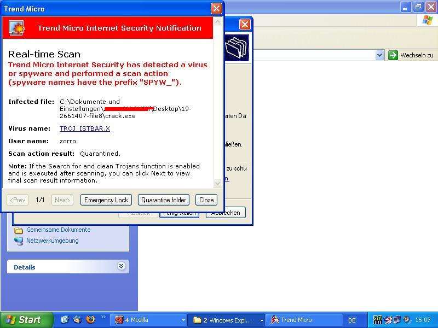
Task: Click the Windows logo in Explorer toolbar
Action: [x=427, y=20]
